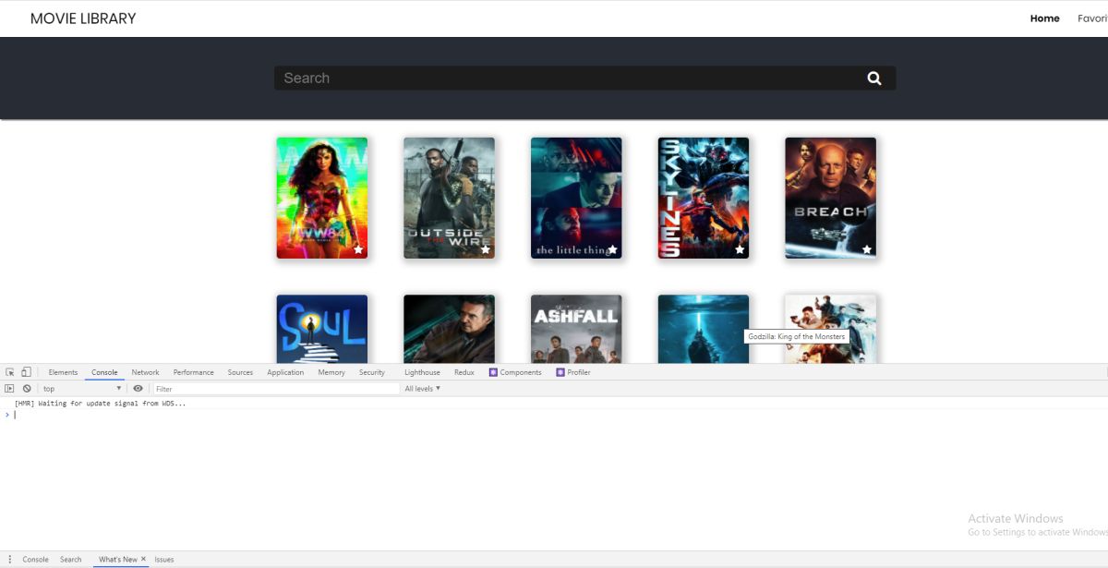Show console sidebar icon

coord(10,389)
